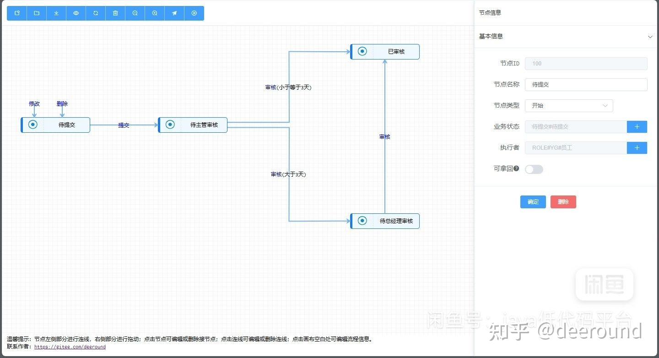This screenshot has height=358, width=659.
Task: Open the 节点类型 dropdown showing 开始
Action: pos(569,106)
